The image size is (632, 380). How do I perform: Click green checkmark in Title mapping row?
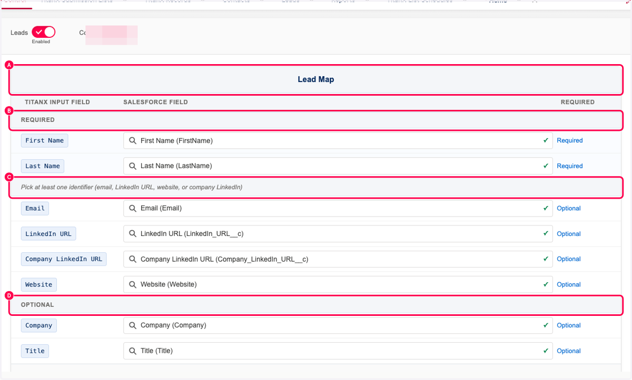pos(546,351)
